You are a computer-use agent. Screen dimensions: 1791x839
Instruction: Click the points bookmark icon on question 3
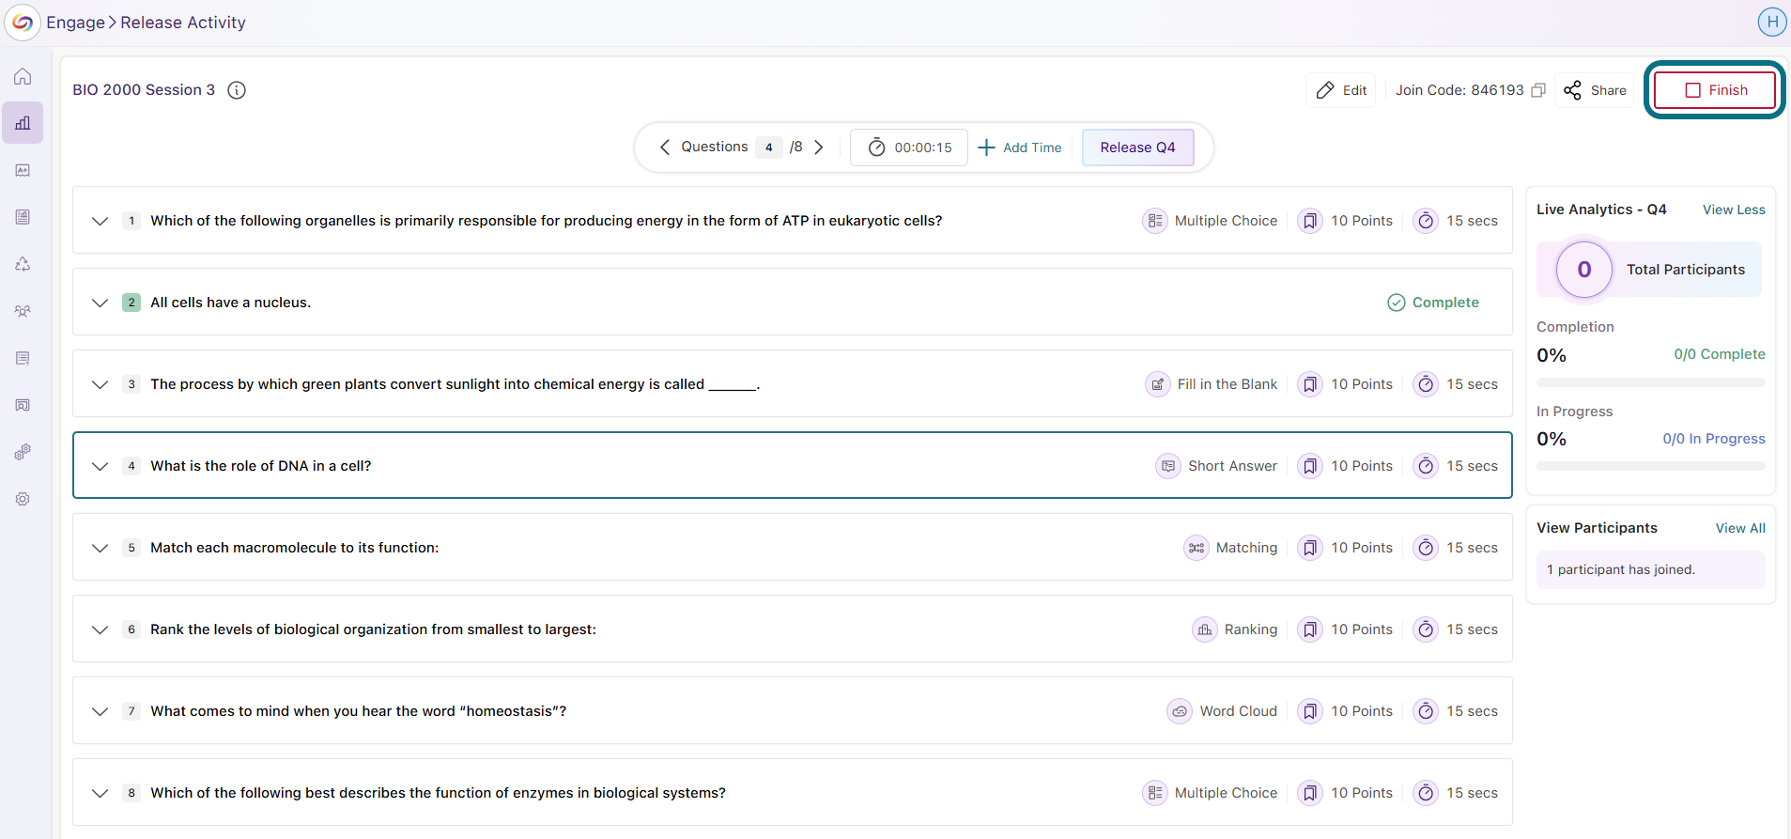pos(1310,384)
